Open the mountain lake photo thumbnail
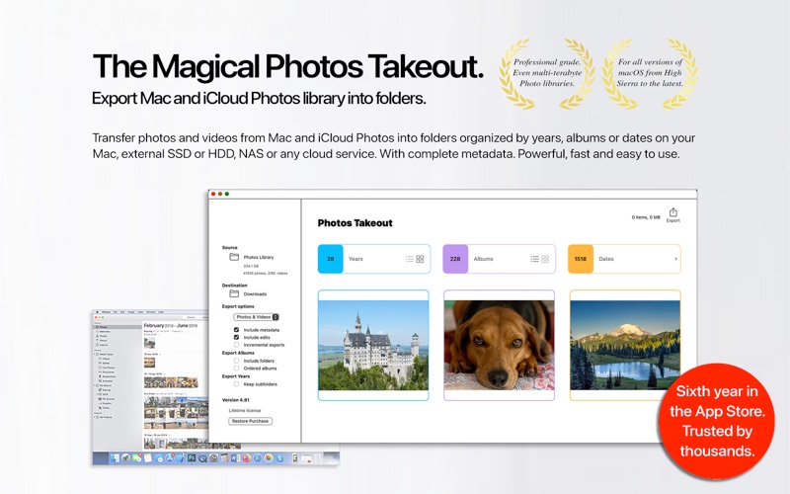 pos(625,345)
